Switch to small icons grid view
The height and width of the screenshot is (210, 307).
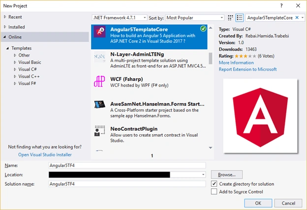230,18
